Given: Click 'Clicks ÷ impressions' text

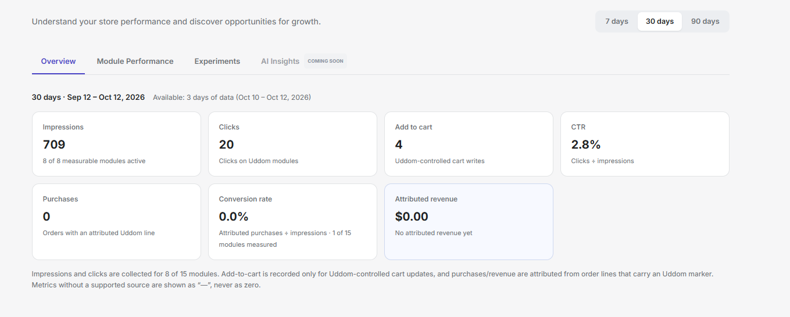Looking at the screenshot, I should 603,161.
